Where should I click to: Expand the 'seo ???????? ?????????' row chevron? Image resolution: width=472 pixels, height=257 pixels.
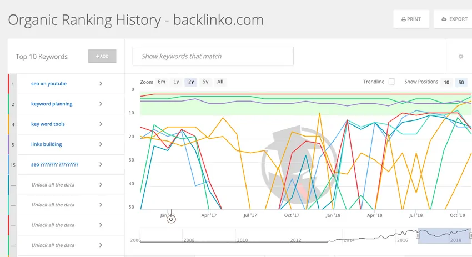tap(101, 164)
